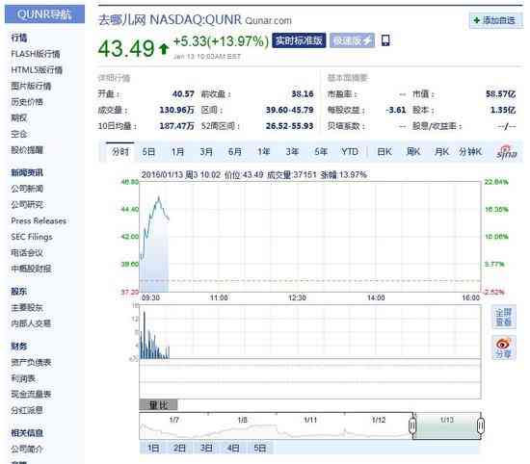This screenshot has width=530, height=464.
Task: Open the SEC Filings link
Action: coord(32,237)
